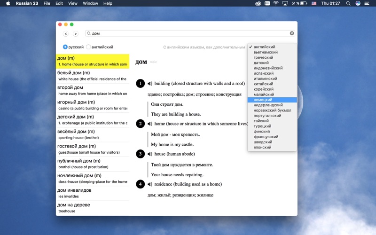The width and height of the screenshot is (376, 235).
Task: Choose шведский in the language list
Action: 272,142
